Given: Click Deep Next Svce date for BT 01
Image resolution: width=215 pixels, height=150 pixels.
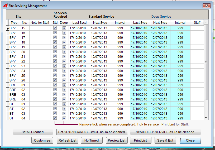Looking at the screenshot, I should (160, 104).
